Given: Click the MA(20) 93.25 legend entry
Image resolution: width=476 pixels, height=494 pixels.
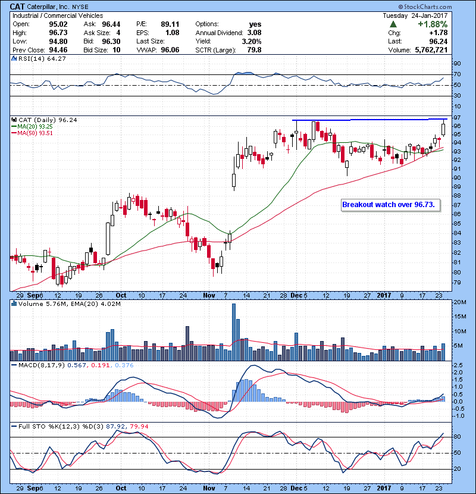Looking at the screenshot, I should 35,126.
